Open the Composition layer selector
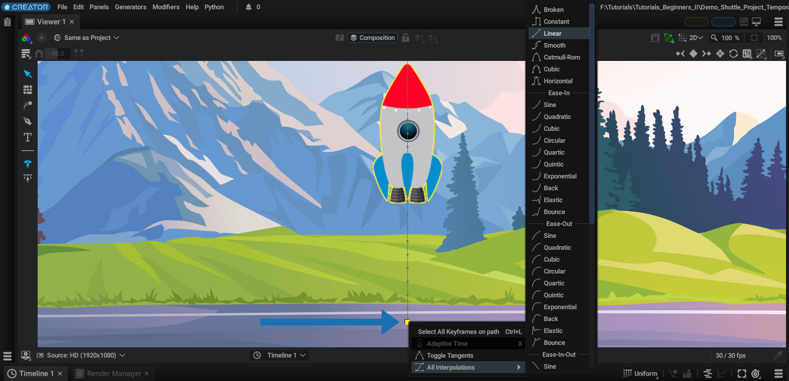This screenshot has width=789, height=381. (x=372, y=38)
